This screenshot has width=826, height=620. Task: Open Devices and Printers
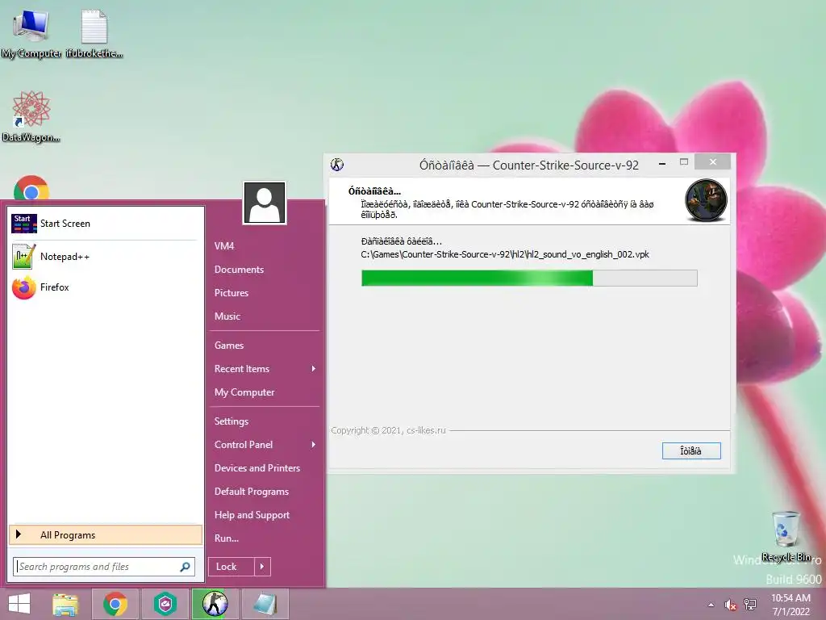click(257, 468)
